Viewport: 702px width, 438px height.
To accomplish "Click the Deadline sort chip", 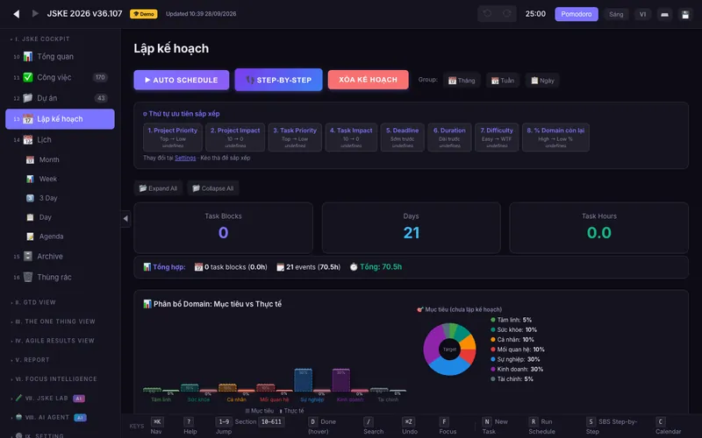I will [402, 138].
